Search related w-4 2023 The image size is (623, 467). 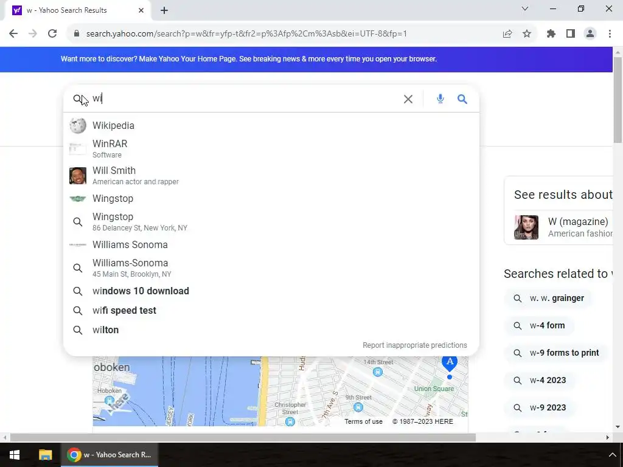coord(540,381)
